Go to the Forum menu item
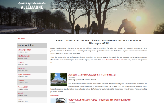Viewport: 164px width, 103px height. pos(115,10)
